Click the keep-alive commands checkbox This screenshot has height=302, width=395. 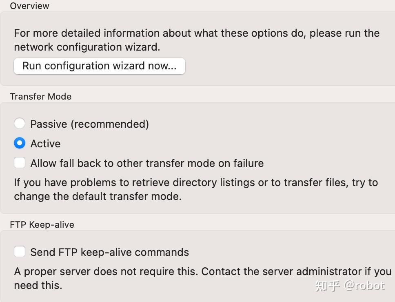click(x=20, y=251)
